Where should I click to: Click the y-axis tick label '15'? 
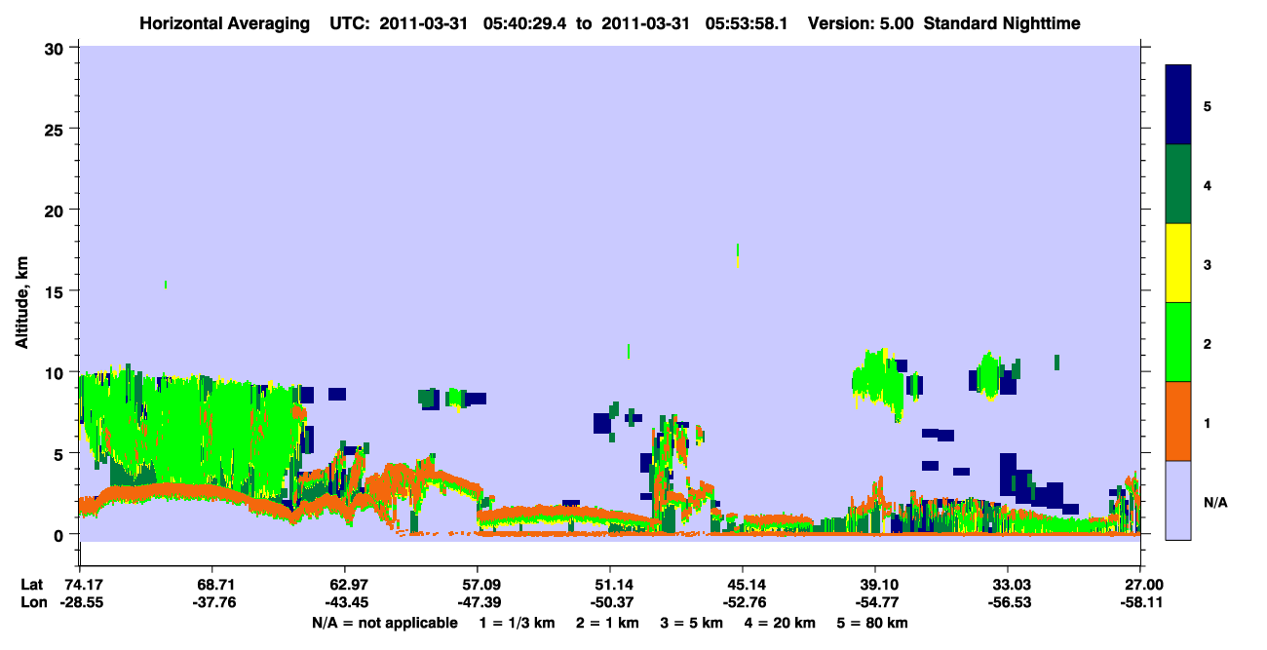coord(57,291)
